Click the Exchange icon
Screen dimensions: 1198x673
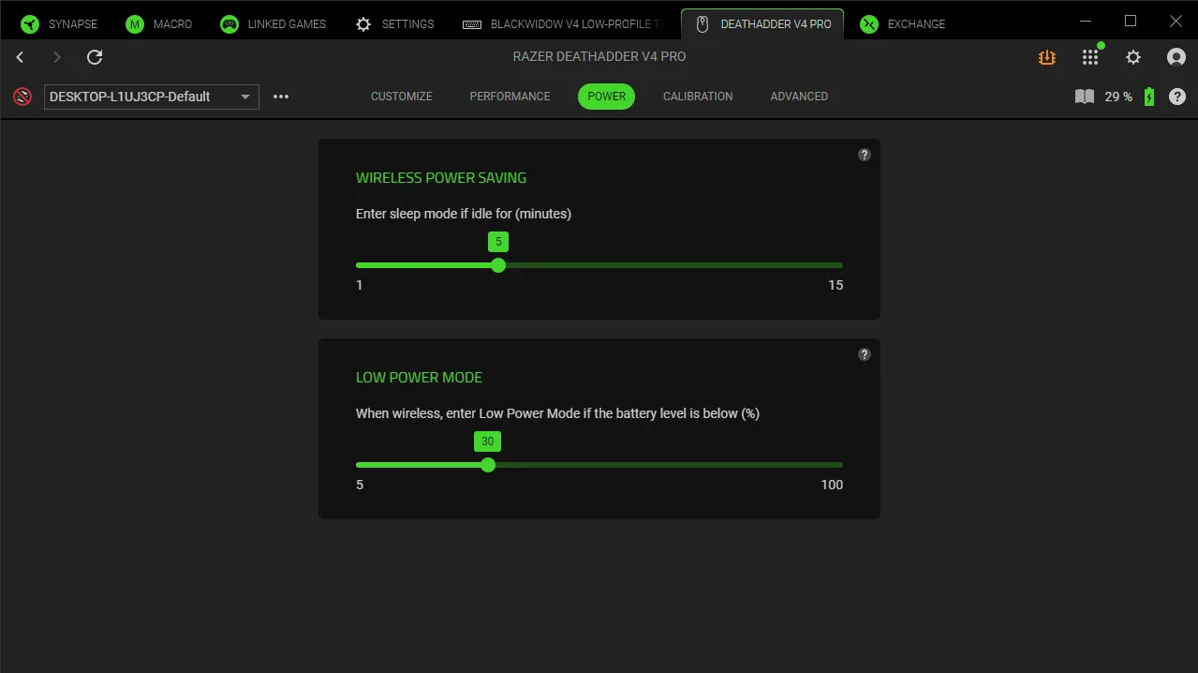pos(869,23)
